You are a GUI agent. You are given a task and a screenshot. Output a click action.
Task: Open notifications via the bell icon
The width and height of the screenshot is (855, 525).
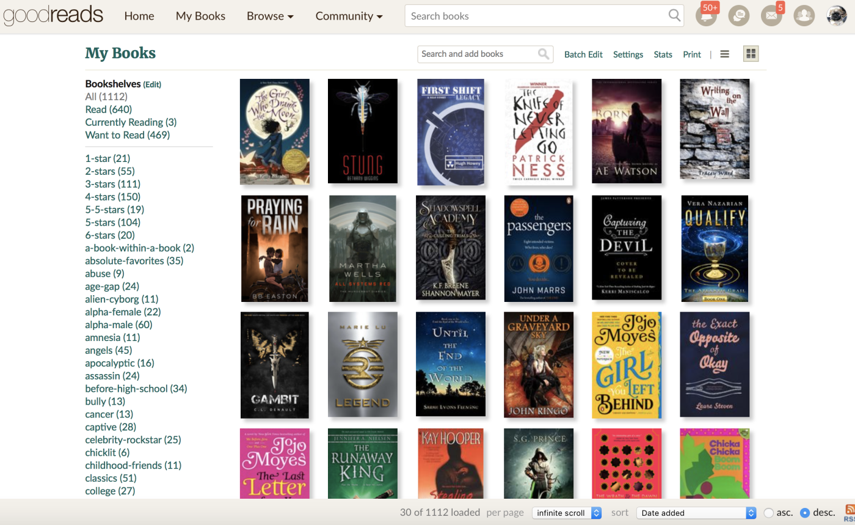[x=706, y=15]
